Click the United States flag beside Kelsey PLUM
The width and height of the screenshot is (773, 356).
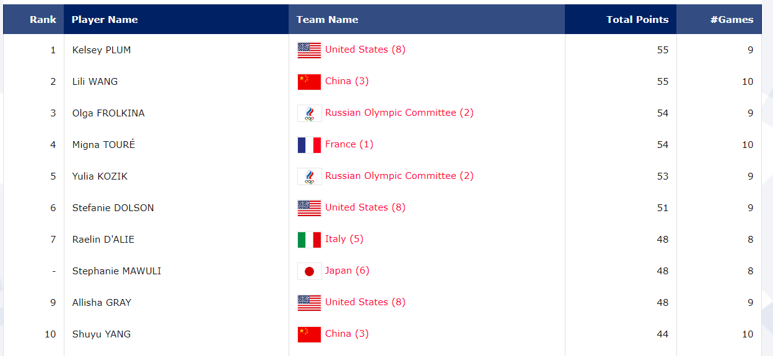(309, 50)
